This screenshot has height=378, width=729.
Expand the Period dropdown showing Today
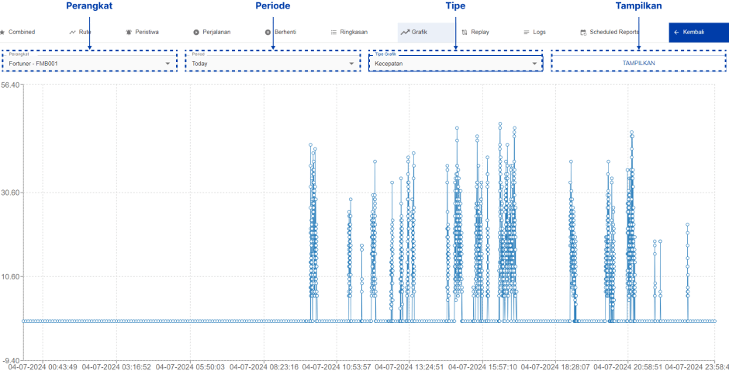click(x=351, y=64)
